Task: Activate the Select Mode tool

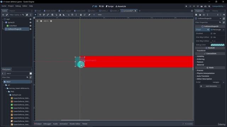Action: pyautogui.click(x=35, y=15)
